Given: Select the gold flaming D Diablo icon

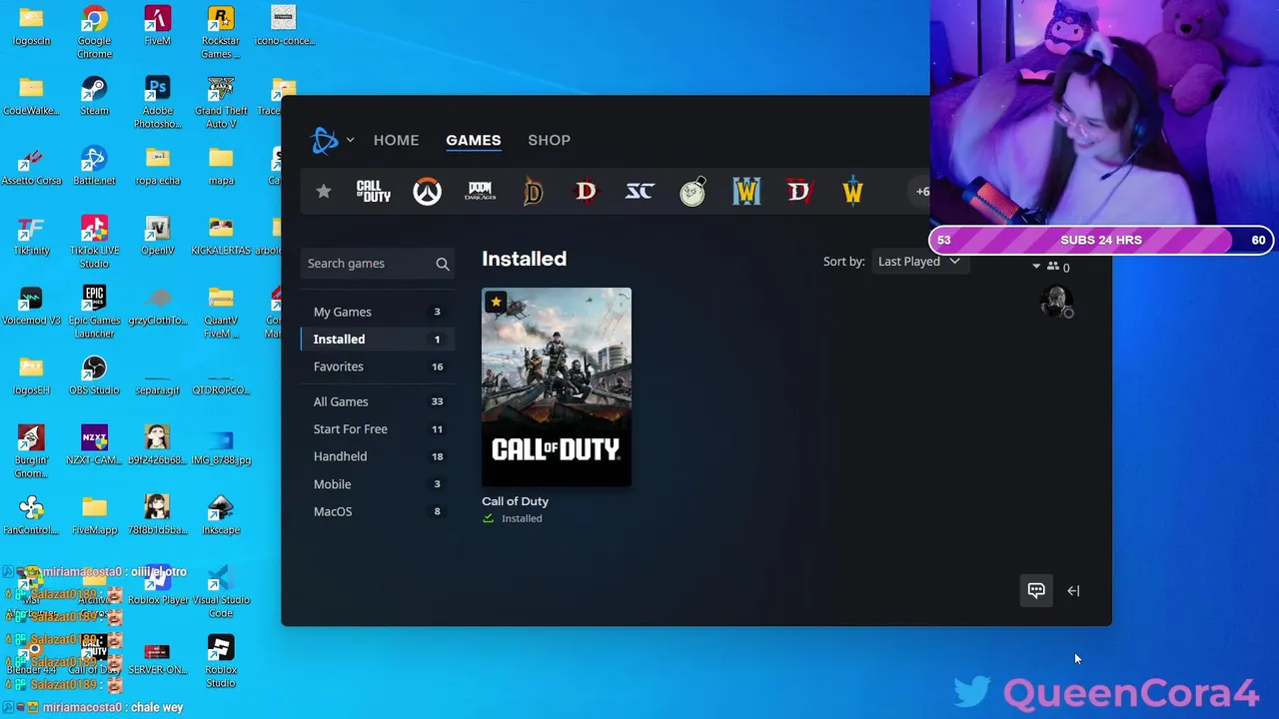Looking at the screenshot, I should point(534,192).
